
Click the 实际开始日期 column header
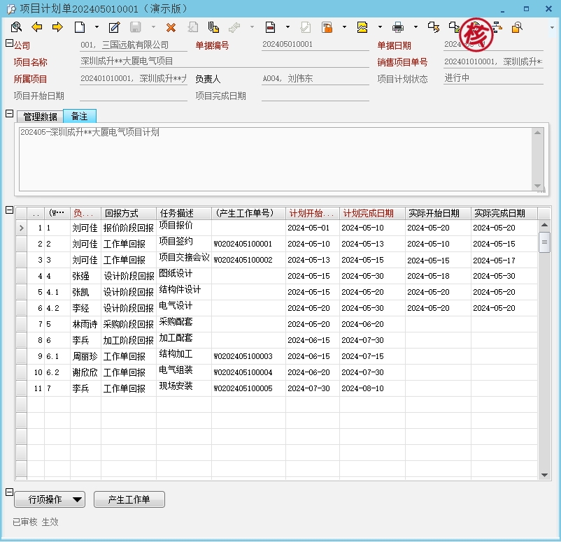(438, 213)
